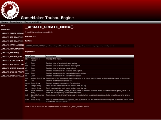Image resolution: width=161 pixels, height=120 pixels.
Task: Click 'The object to create.' description
Action: (54, 59)
